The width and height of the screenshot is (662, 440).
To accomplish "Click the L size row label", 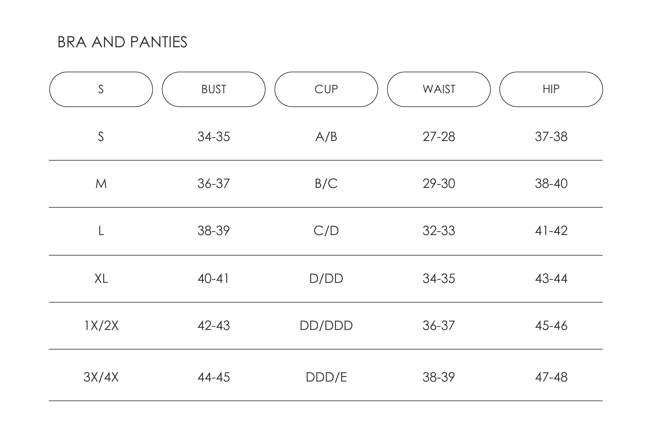I will [101, 231].
